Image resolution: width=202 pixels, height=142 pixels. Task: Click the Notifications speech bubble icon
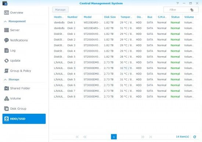click(x=7, y=40)
